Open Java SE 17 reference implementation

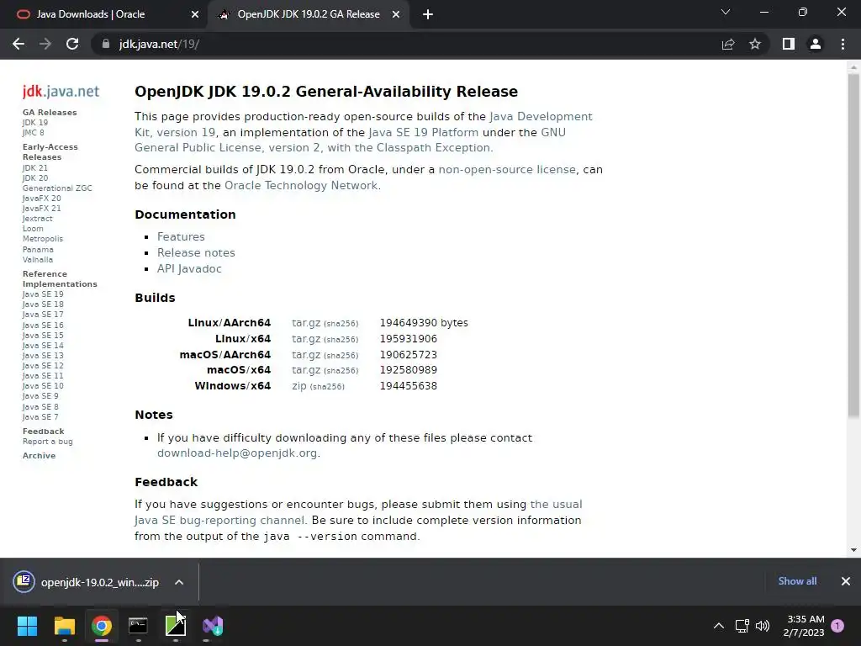43,315
